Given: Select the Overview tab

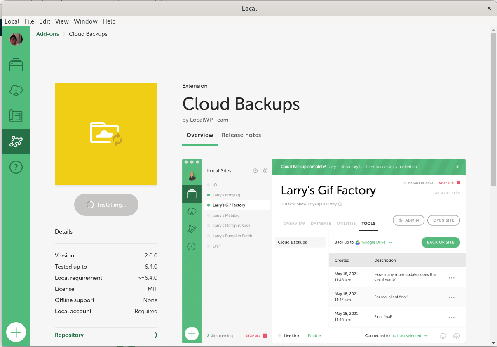Looking at the screenshot, I should tap(200, 135).
